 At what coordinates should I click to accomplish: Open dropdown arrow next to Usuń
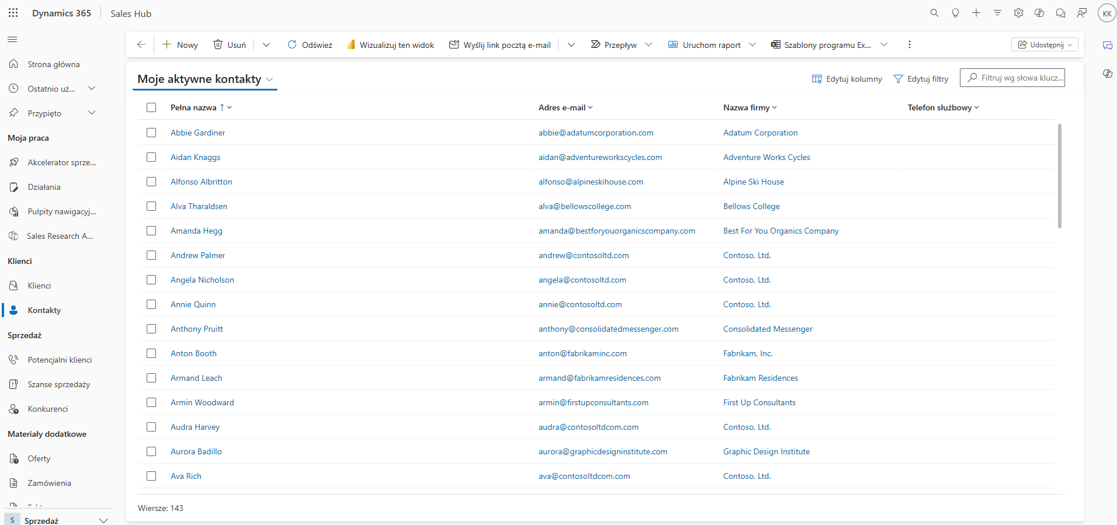[266, 44]
